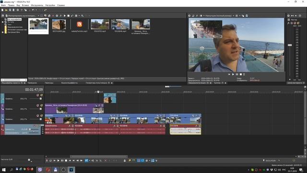Pause playback in video preview window
The height and width of the screenshot is (173, 307).
pos(237,74)
